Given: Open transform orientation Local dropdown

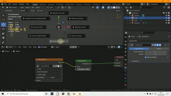Looking at the screenshot, I should (x=51, y=7).
